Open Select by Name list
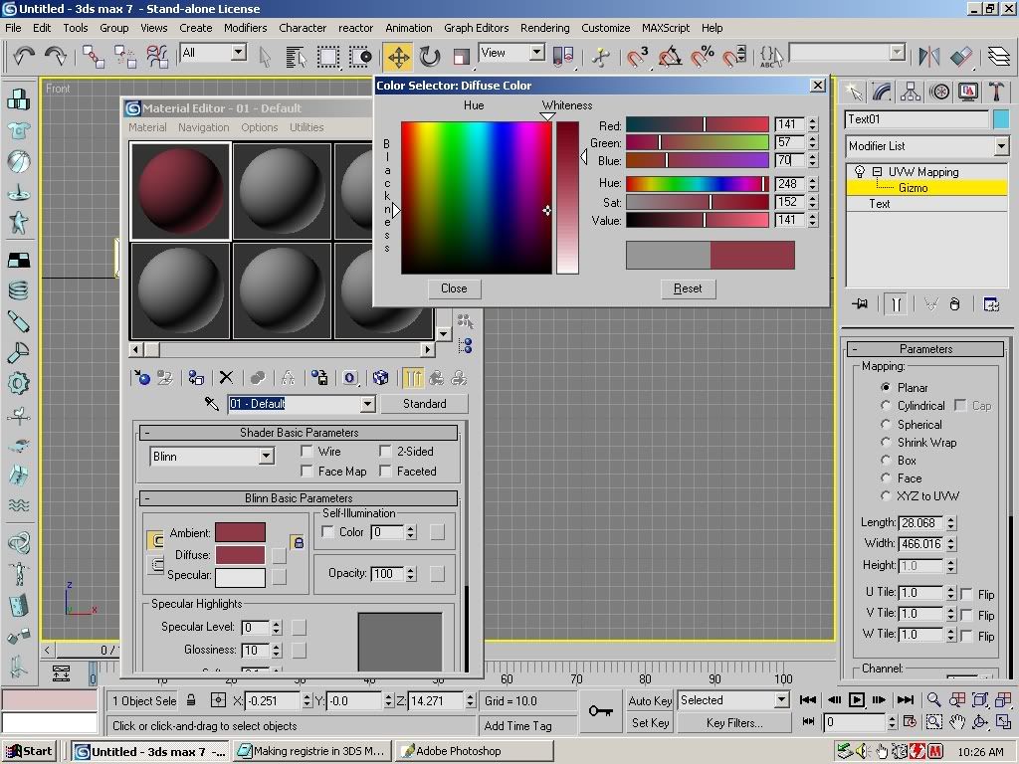 point(297,57)
